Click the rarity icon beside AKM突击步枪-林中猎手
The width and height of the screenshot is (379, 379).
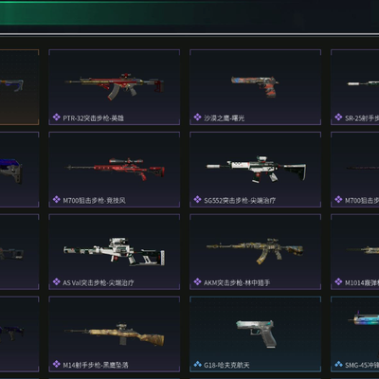[x=197, y=282]
